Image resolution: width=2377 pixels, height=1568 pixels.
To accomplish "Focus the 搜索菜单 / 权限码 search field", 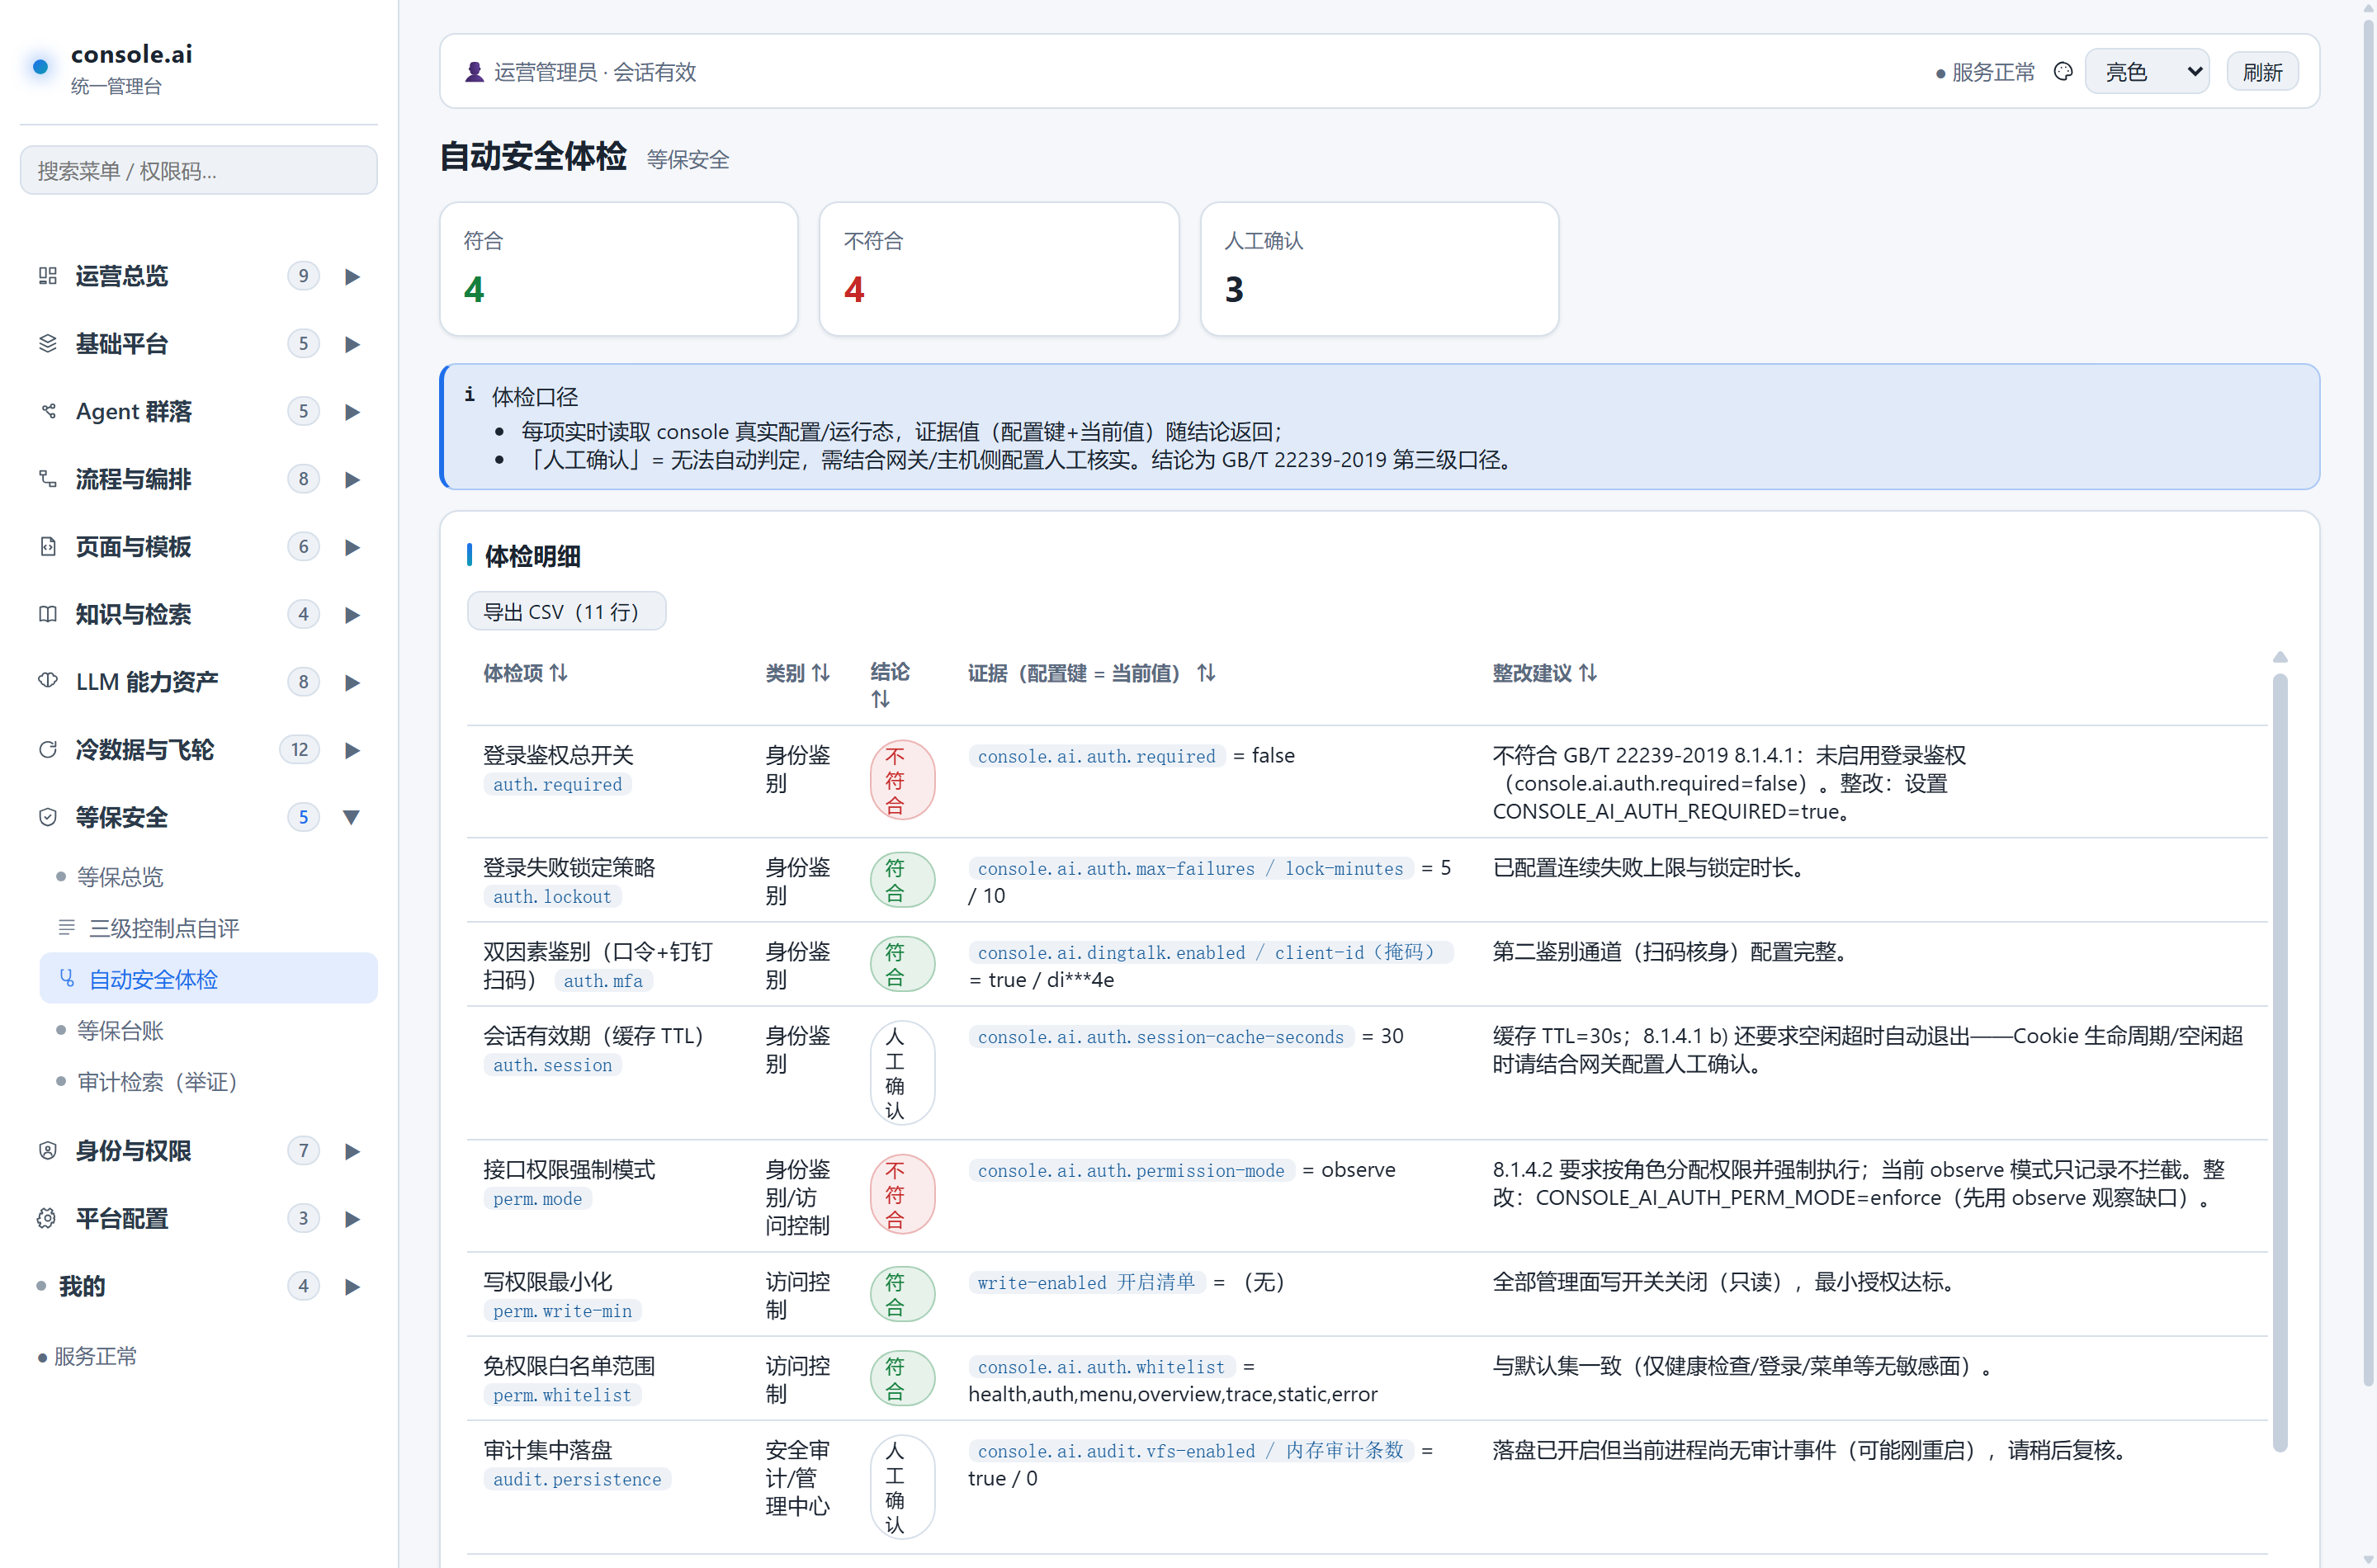I will (x=198, y=171).
